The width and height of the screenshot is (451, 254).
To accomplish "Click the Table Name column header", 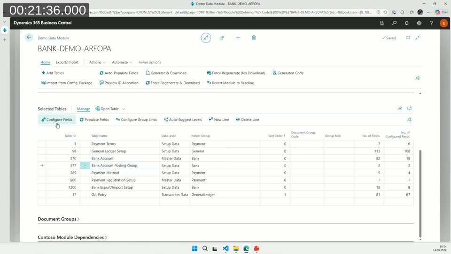I will click(99, 135).
